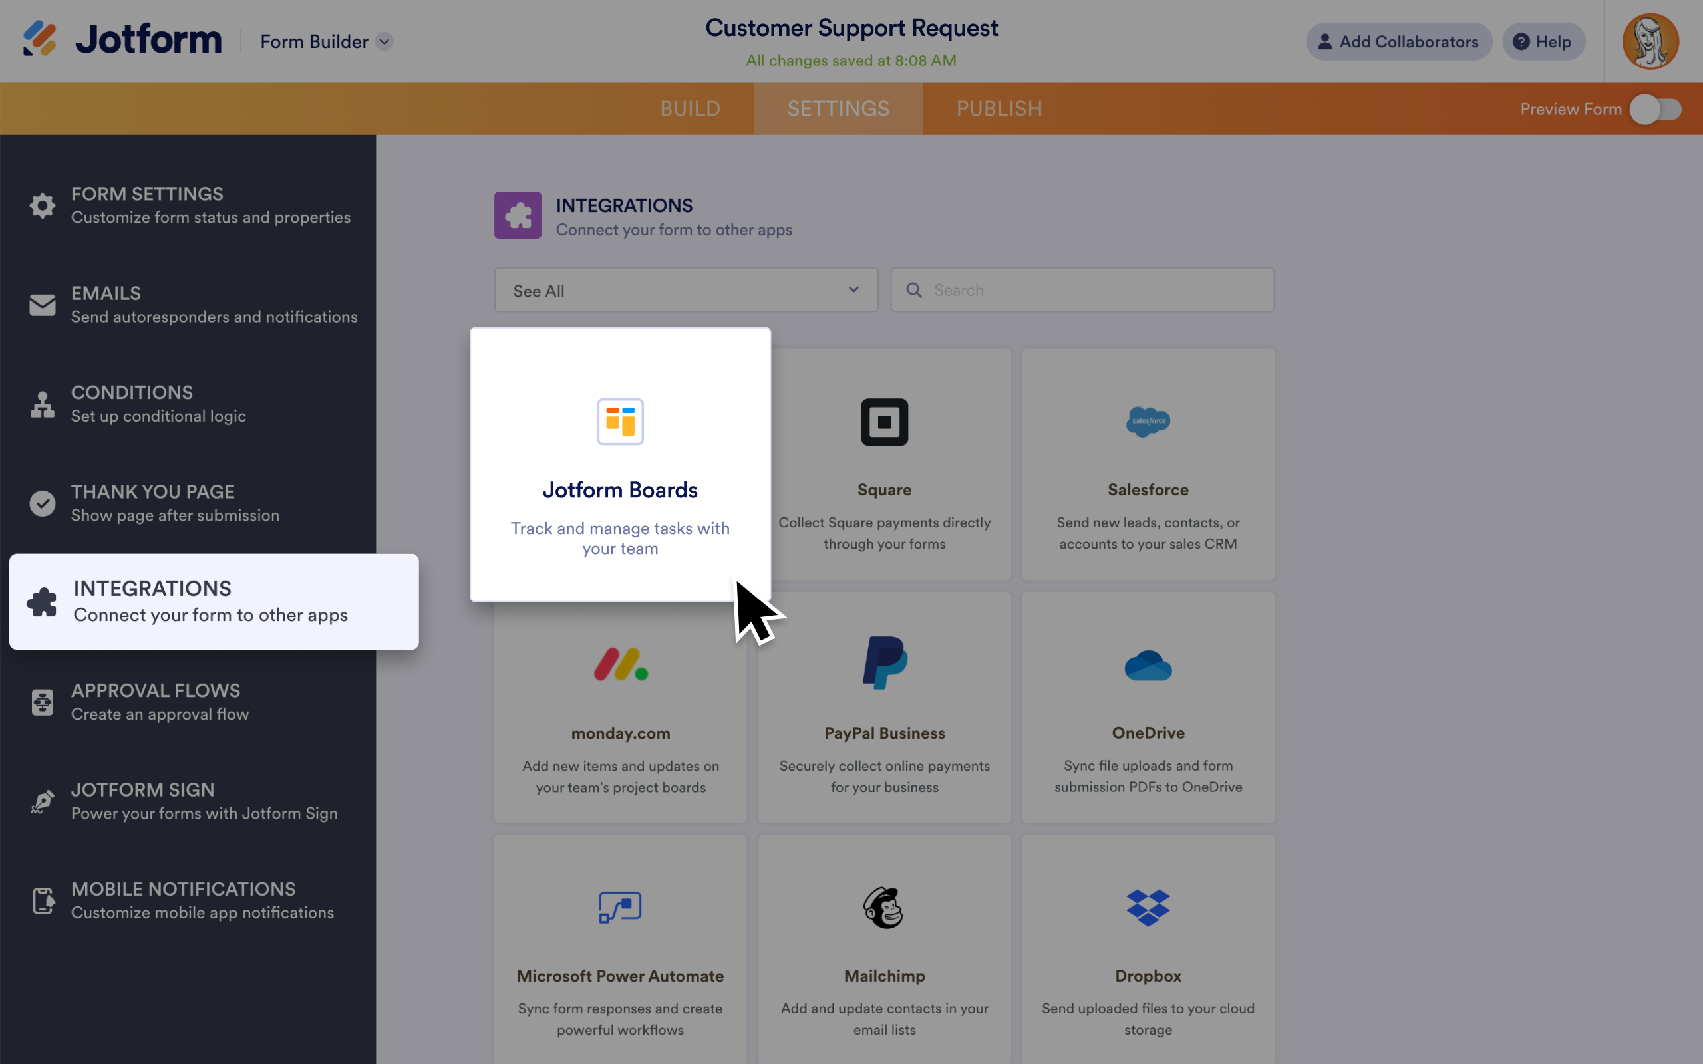Expand the Form Builder chevron menu

pyautogui.click(x=385, y=41)
